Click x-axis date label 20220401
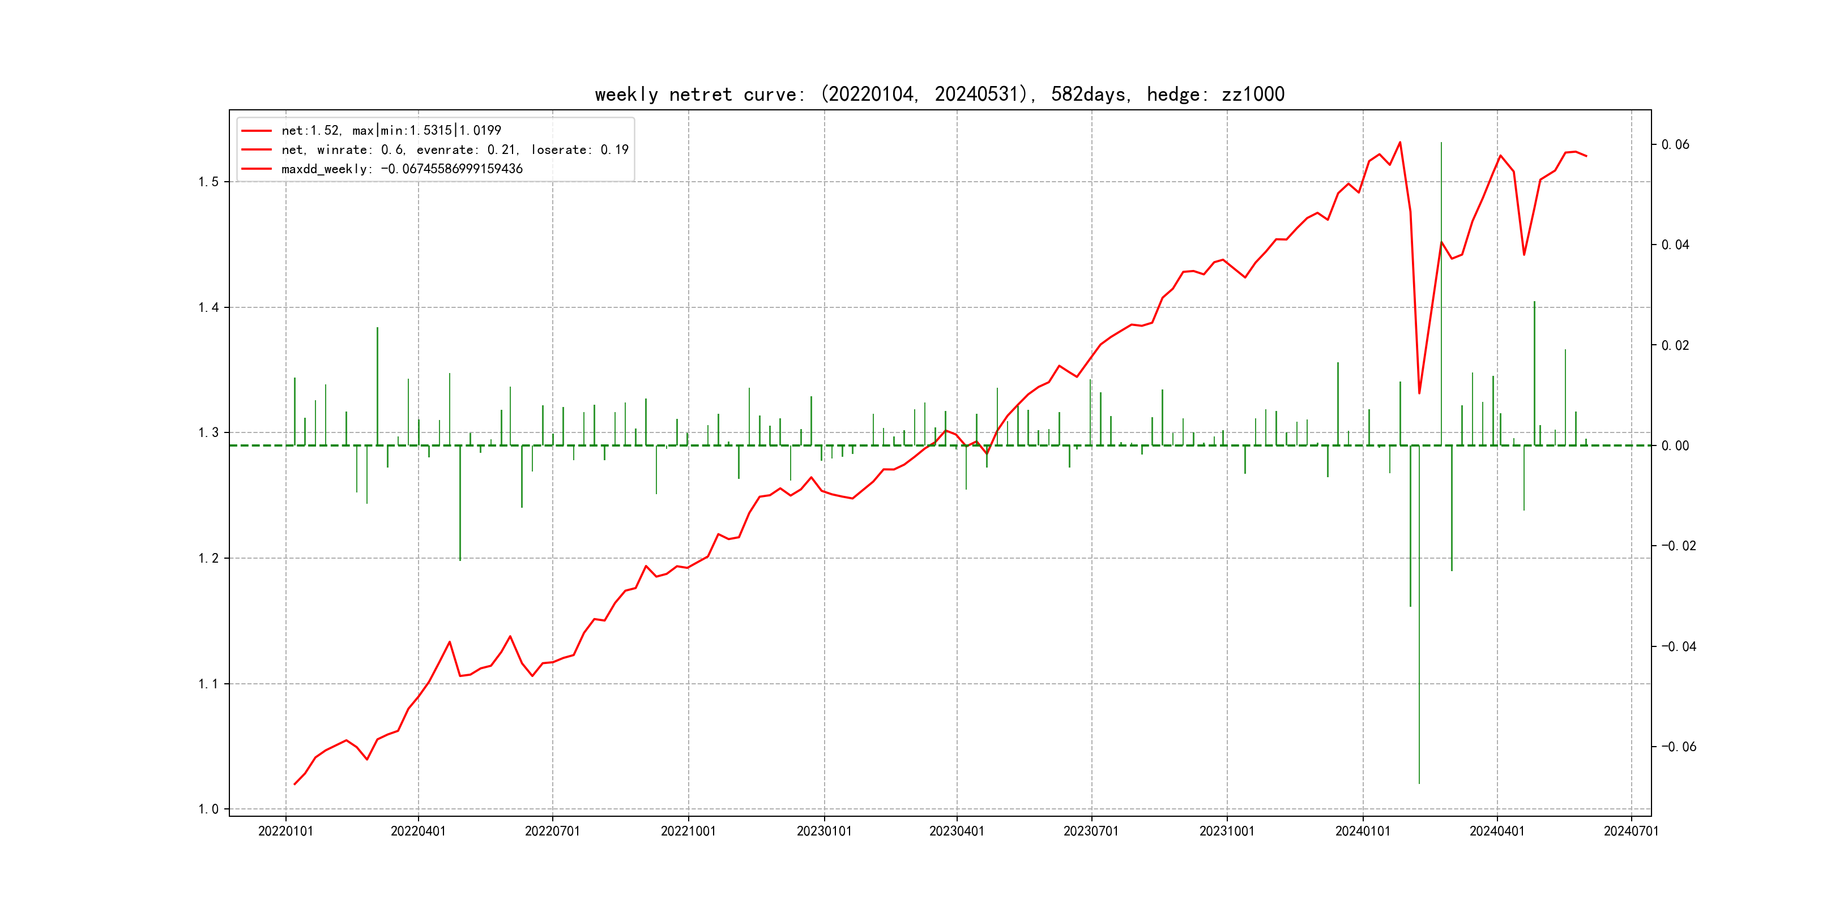 pos(418,831)
